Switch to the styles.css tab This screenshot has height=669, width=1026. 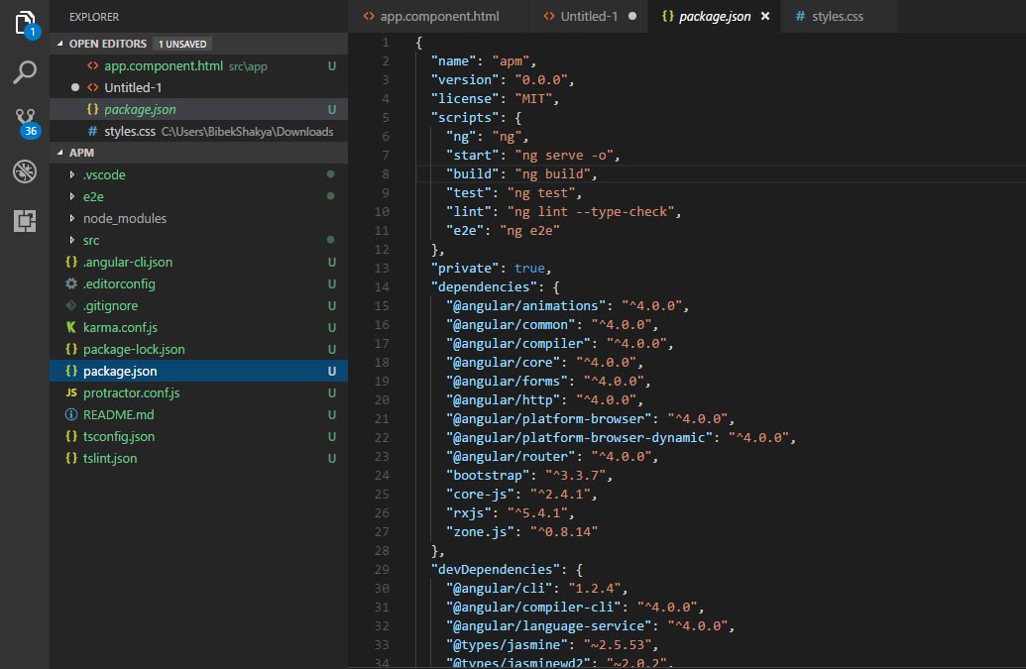point(837,16)
